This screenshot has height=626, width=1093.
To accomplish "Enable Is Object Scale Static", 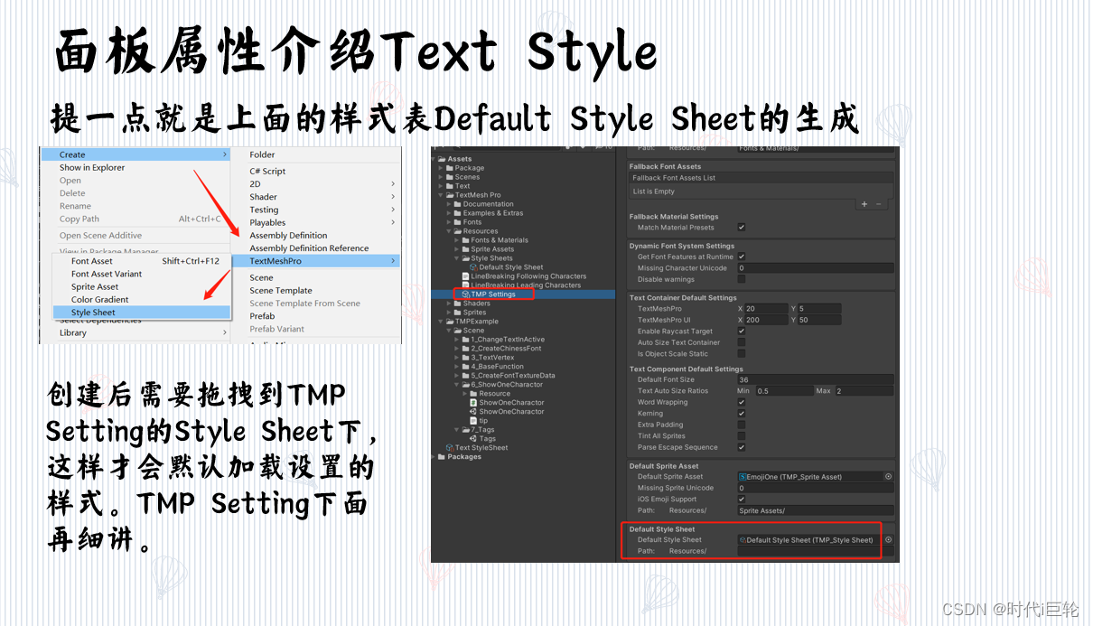I will [x=742, y=353].
